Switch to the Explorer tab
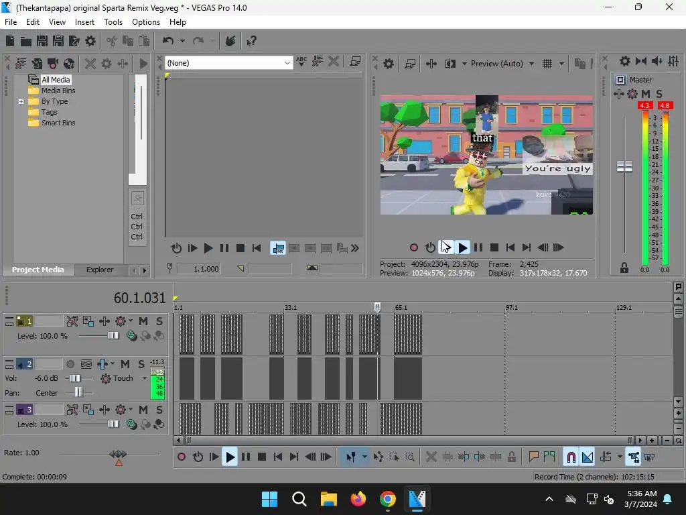This screenshot has width=686, height=515. tap(100, 270)
